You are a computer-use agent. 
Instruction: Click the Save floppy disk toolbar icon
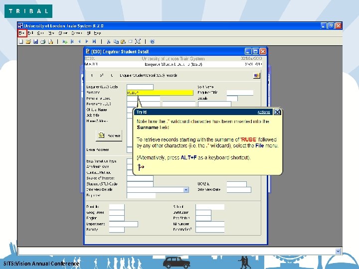[35, 41]
